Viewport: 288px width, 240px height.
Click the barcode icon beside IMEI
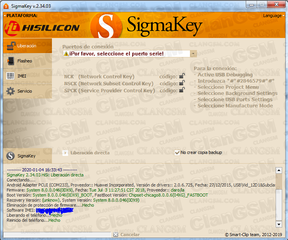(x=10, y=76)
